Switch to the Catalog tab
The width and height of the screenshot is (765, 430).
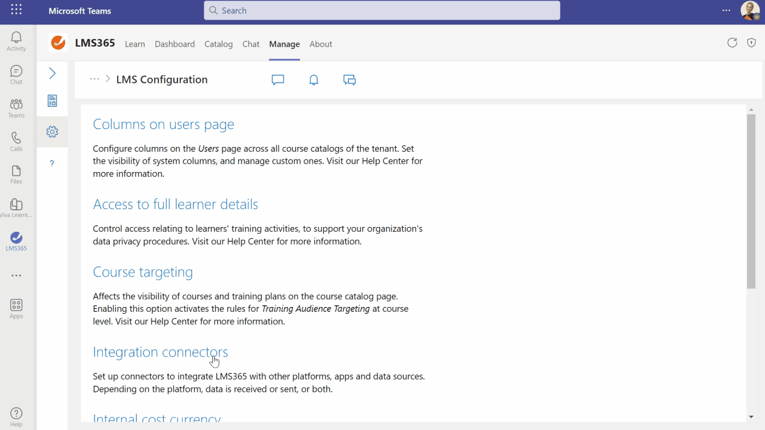coord(218,44)
